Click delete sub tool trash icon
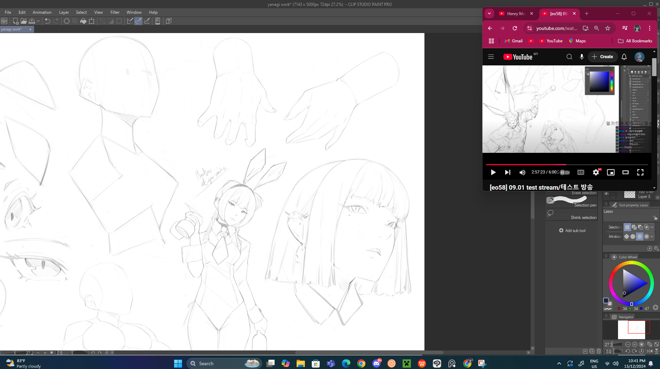660x369 pixels. pos(599,351)
